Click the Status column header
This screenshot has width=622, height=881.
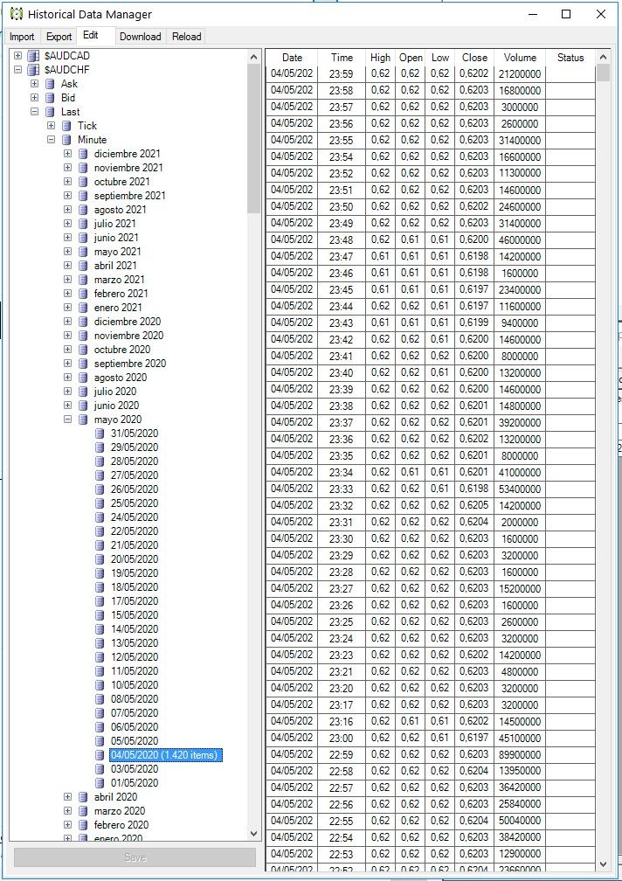click(x=570, y=58)
